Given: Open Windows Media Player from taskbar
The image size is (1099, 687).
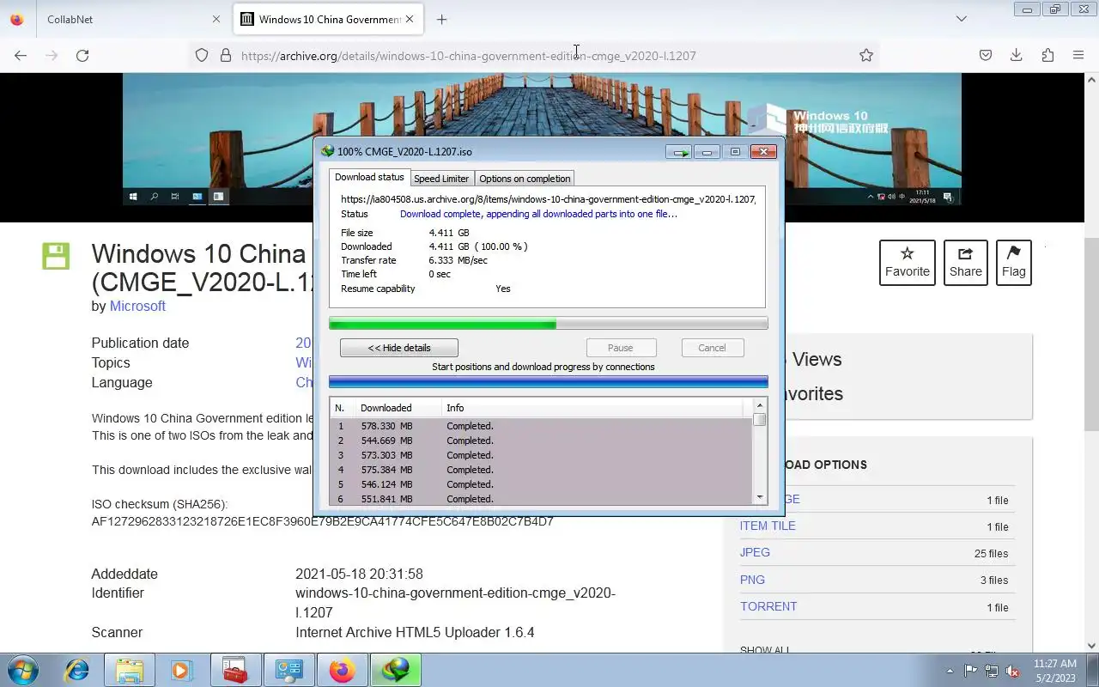Looking at the screenshot, I should pos(181,670).
